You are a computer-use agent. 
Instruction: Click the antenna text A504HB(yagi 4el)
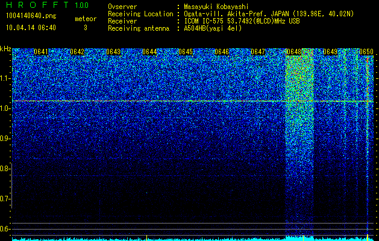coord(213,28)
